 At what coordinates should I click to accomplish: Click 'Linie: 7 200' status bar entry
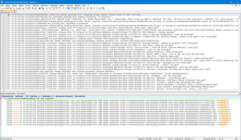(x=157, y=139)
